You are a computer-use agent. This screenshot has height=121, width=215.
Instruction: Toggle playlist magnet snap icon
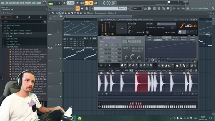[53, 13]
